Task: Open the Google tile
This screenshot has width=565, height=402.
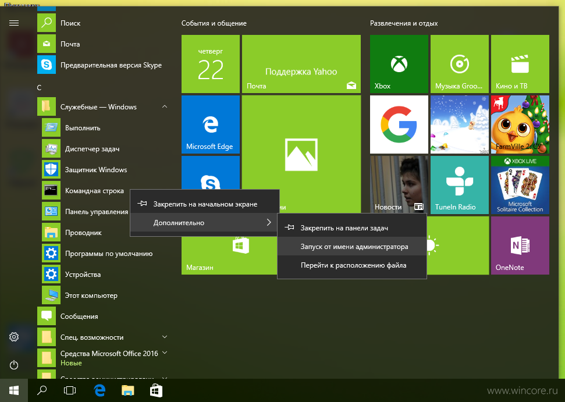Action: pyautogui.click(x=399, y=124)
